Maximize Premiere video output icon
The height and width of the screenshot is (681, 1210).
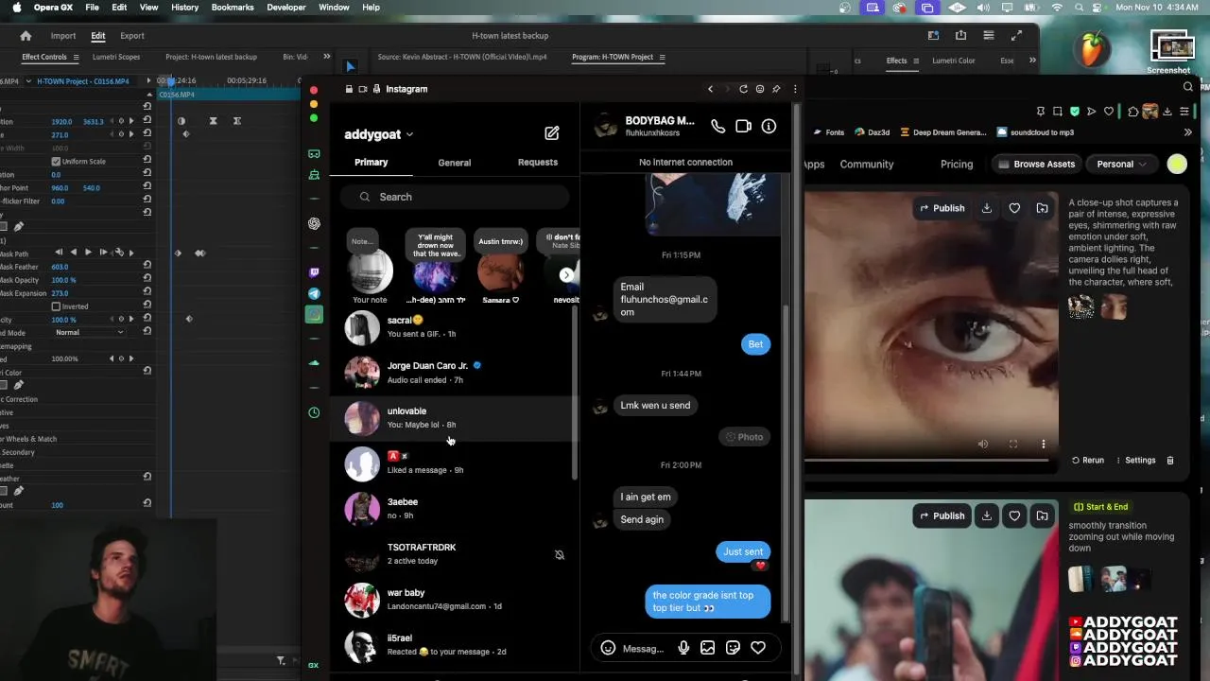pos(1016,36)
